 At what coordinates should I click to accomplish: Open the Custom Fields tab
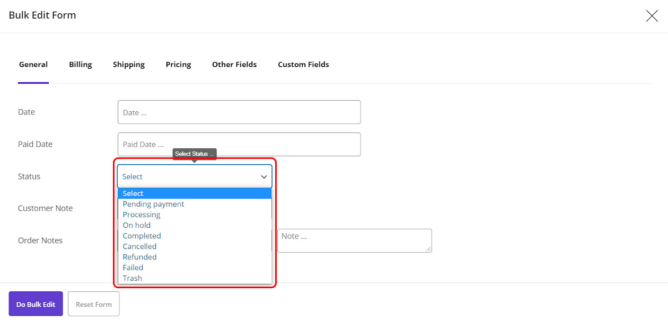303,65
